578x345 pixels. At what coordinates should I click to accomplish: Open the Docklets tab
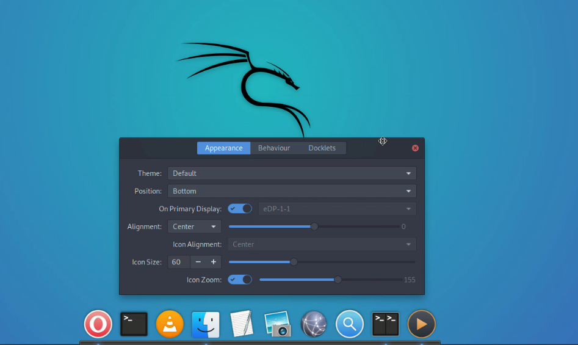tap(322, 148)
